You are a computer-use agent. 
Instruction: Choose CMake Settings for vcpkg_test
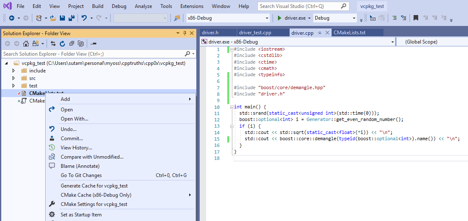pyautogui.click(x=120, y=204)
